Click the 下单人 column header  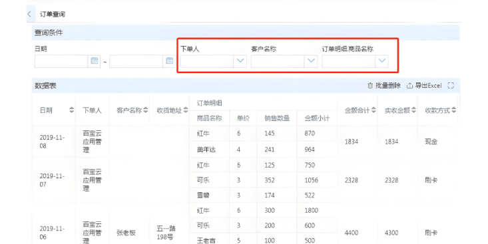(x=92, y=110)
